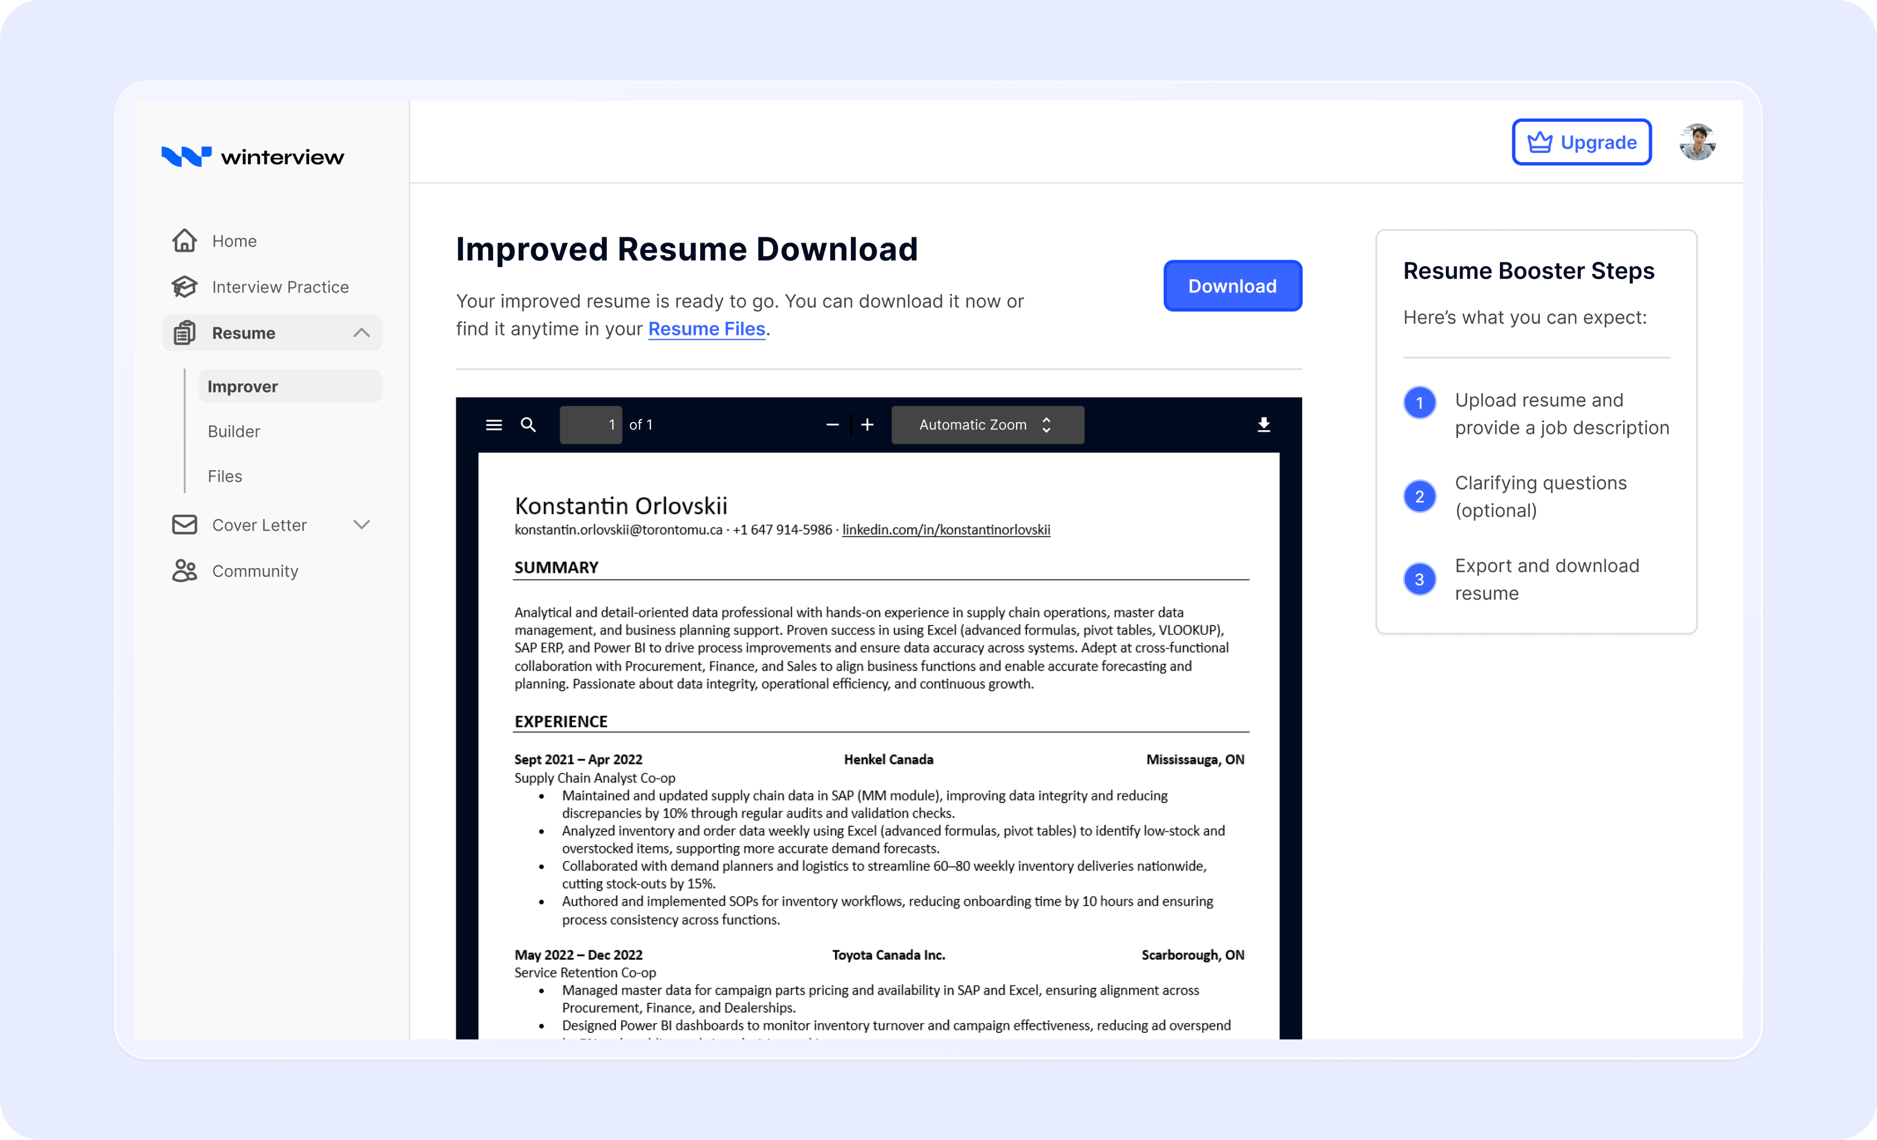Click 'Export and download resume' step text
The width and height of the screenshot is (1877, 1140).
(x=1547, y=579)
